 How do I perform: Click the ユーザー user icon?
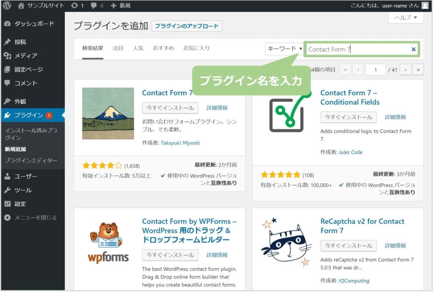[8, 176]
